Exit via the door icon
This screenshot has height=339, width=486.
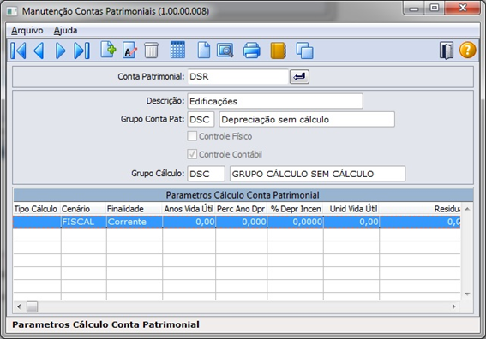pyautogui.click(x=447, y=51)
